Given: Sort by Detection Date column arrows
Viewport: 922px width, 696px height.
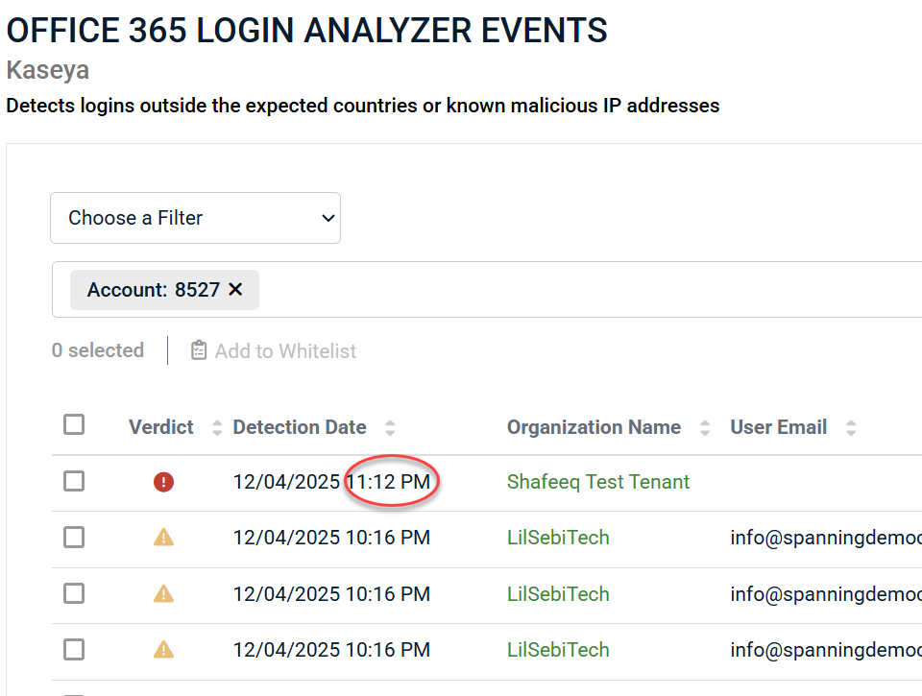Looking at the screenshot, I should (390, 428).
